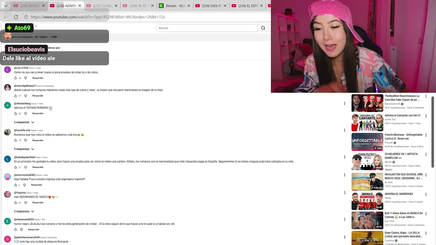Open options menu for French Montana Unforgettable video
Image resolution: width=436 pixels, height=245 pixels.
(426, 135)
